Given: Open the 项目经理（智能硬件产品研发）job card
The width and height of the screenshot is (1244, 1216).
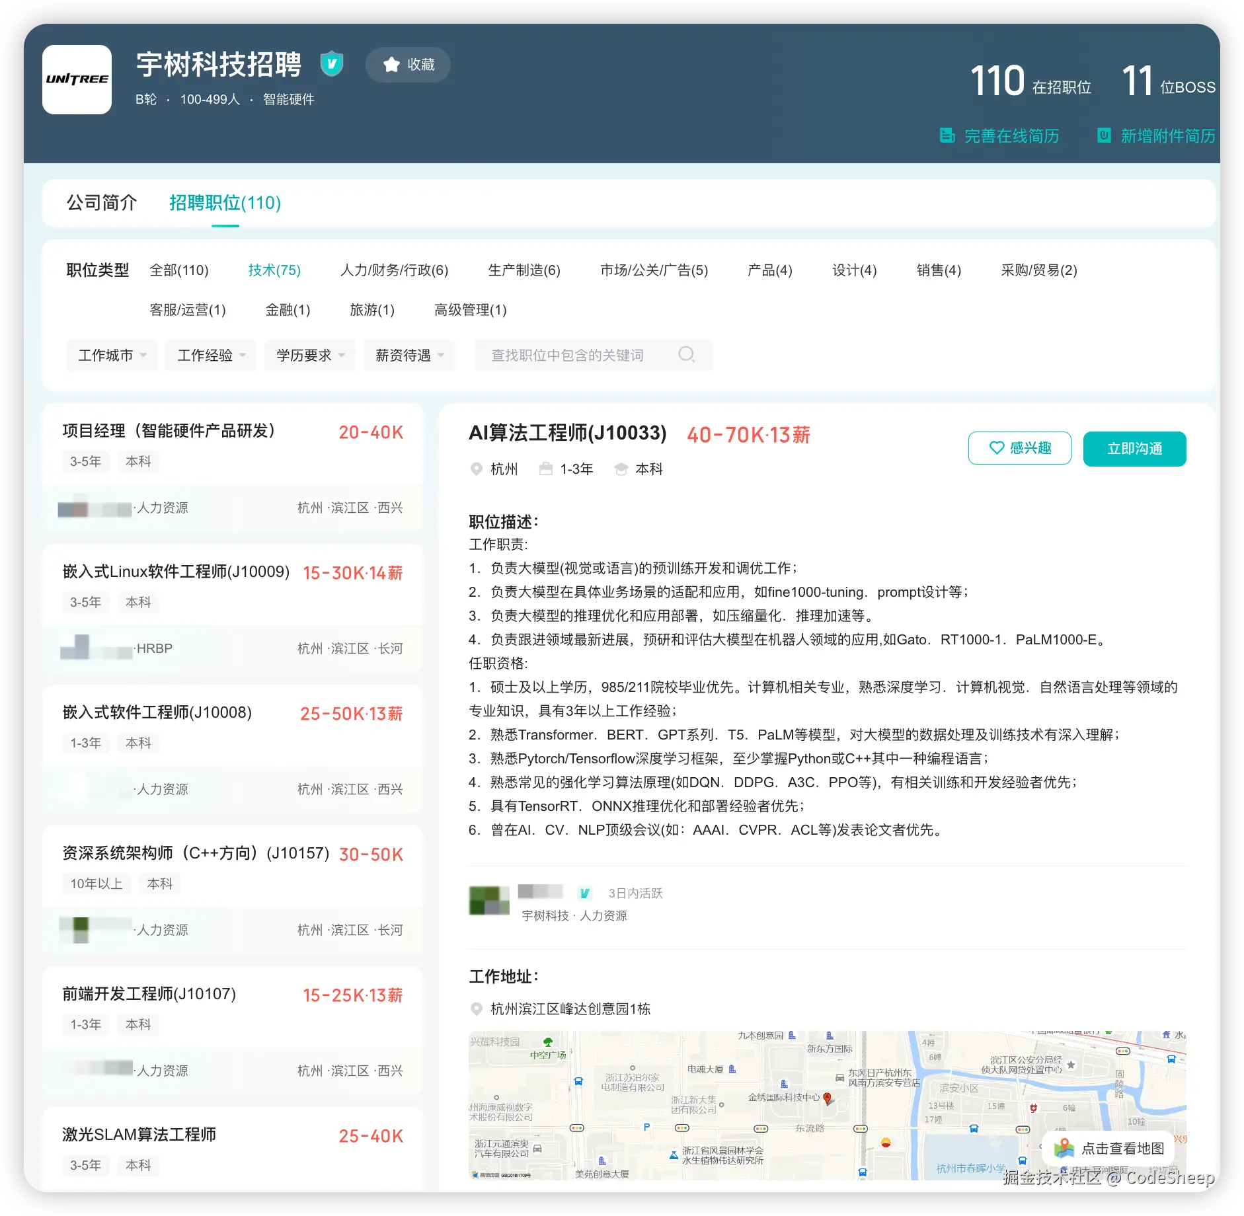Looking at the screenshot, I should coord(232,468).
